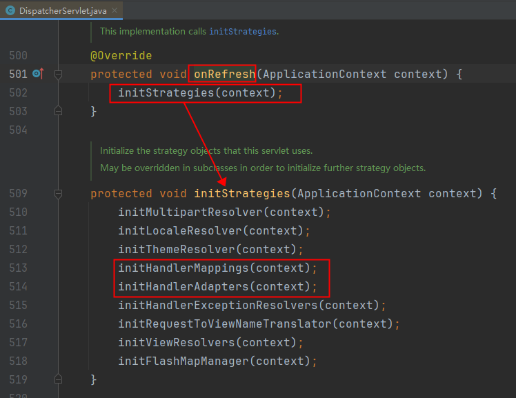Screen dimensions: 516x398
Task: Click line number 510 in gutter
Action: (x=18, y=212)
